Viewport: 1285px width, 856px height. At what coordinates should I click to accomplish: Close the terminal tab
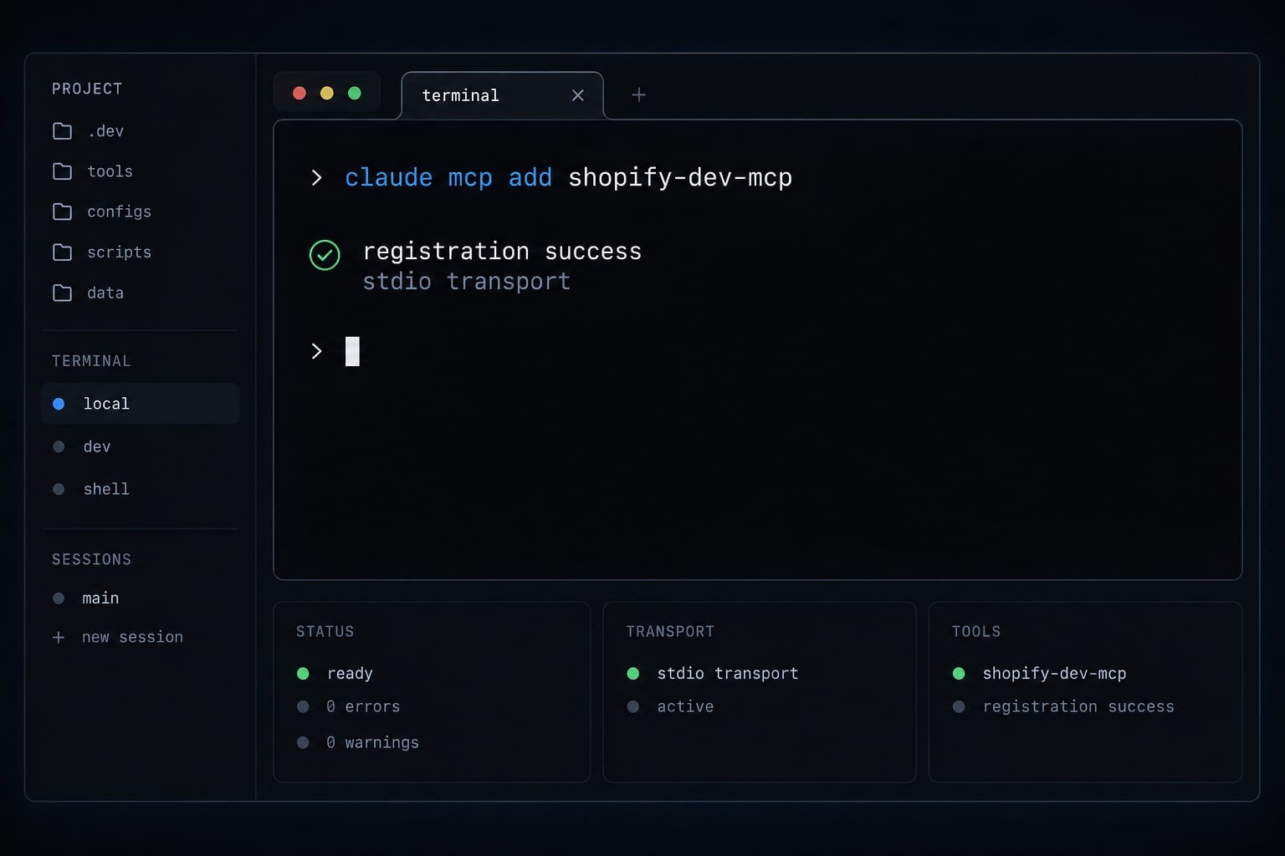click(x=577, y=95)
